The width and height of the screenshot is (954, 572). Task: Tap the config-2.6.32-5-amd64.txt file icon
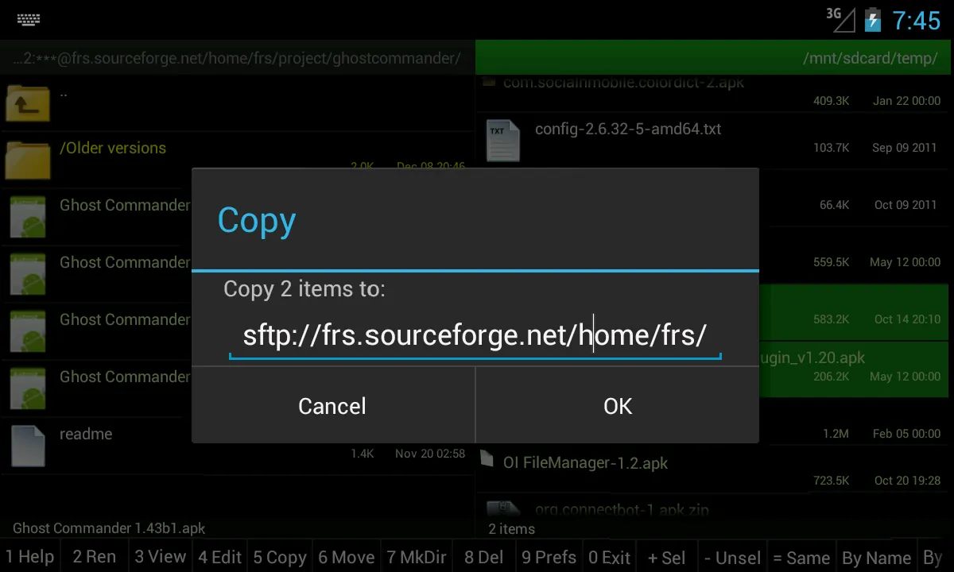[503, 141]
